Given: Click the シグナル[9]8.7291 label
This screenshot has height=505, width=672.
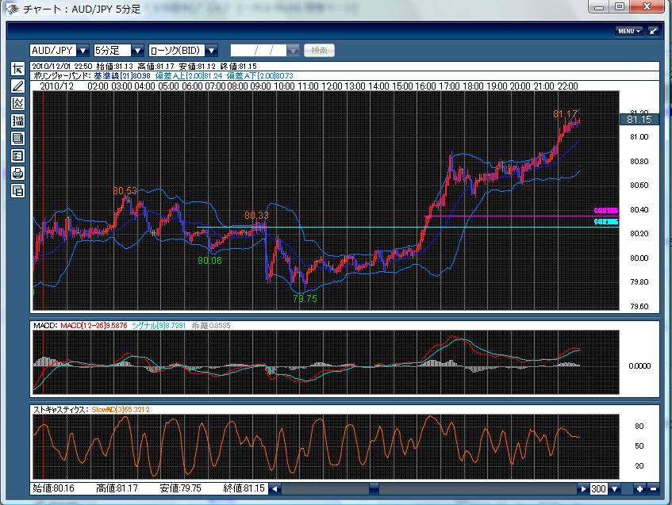Looking at the screenshot, I should click(x=159, y=326).
